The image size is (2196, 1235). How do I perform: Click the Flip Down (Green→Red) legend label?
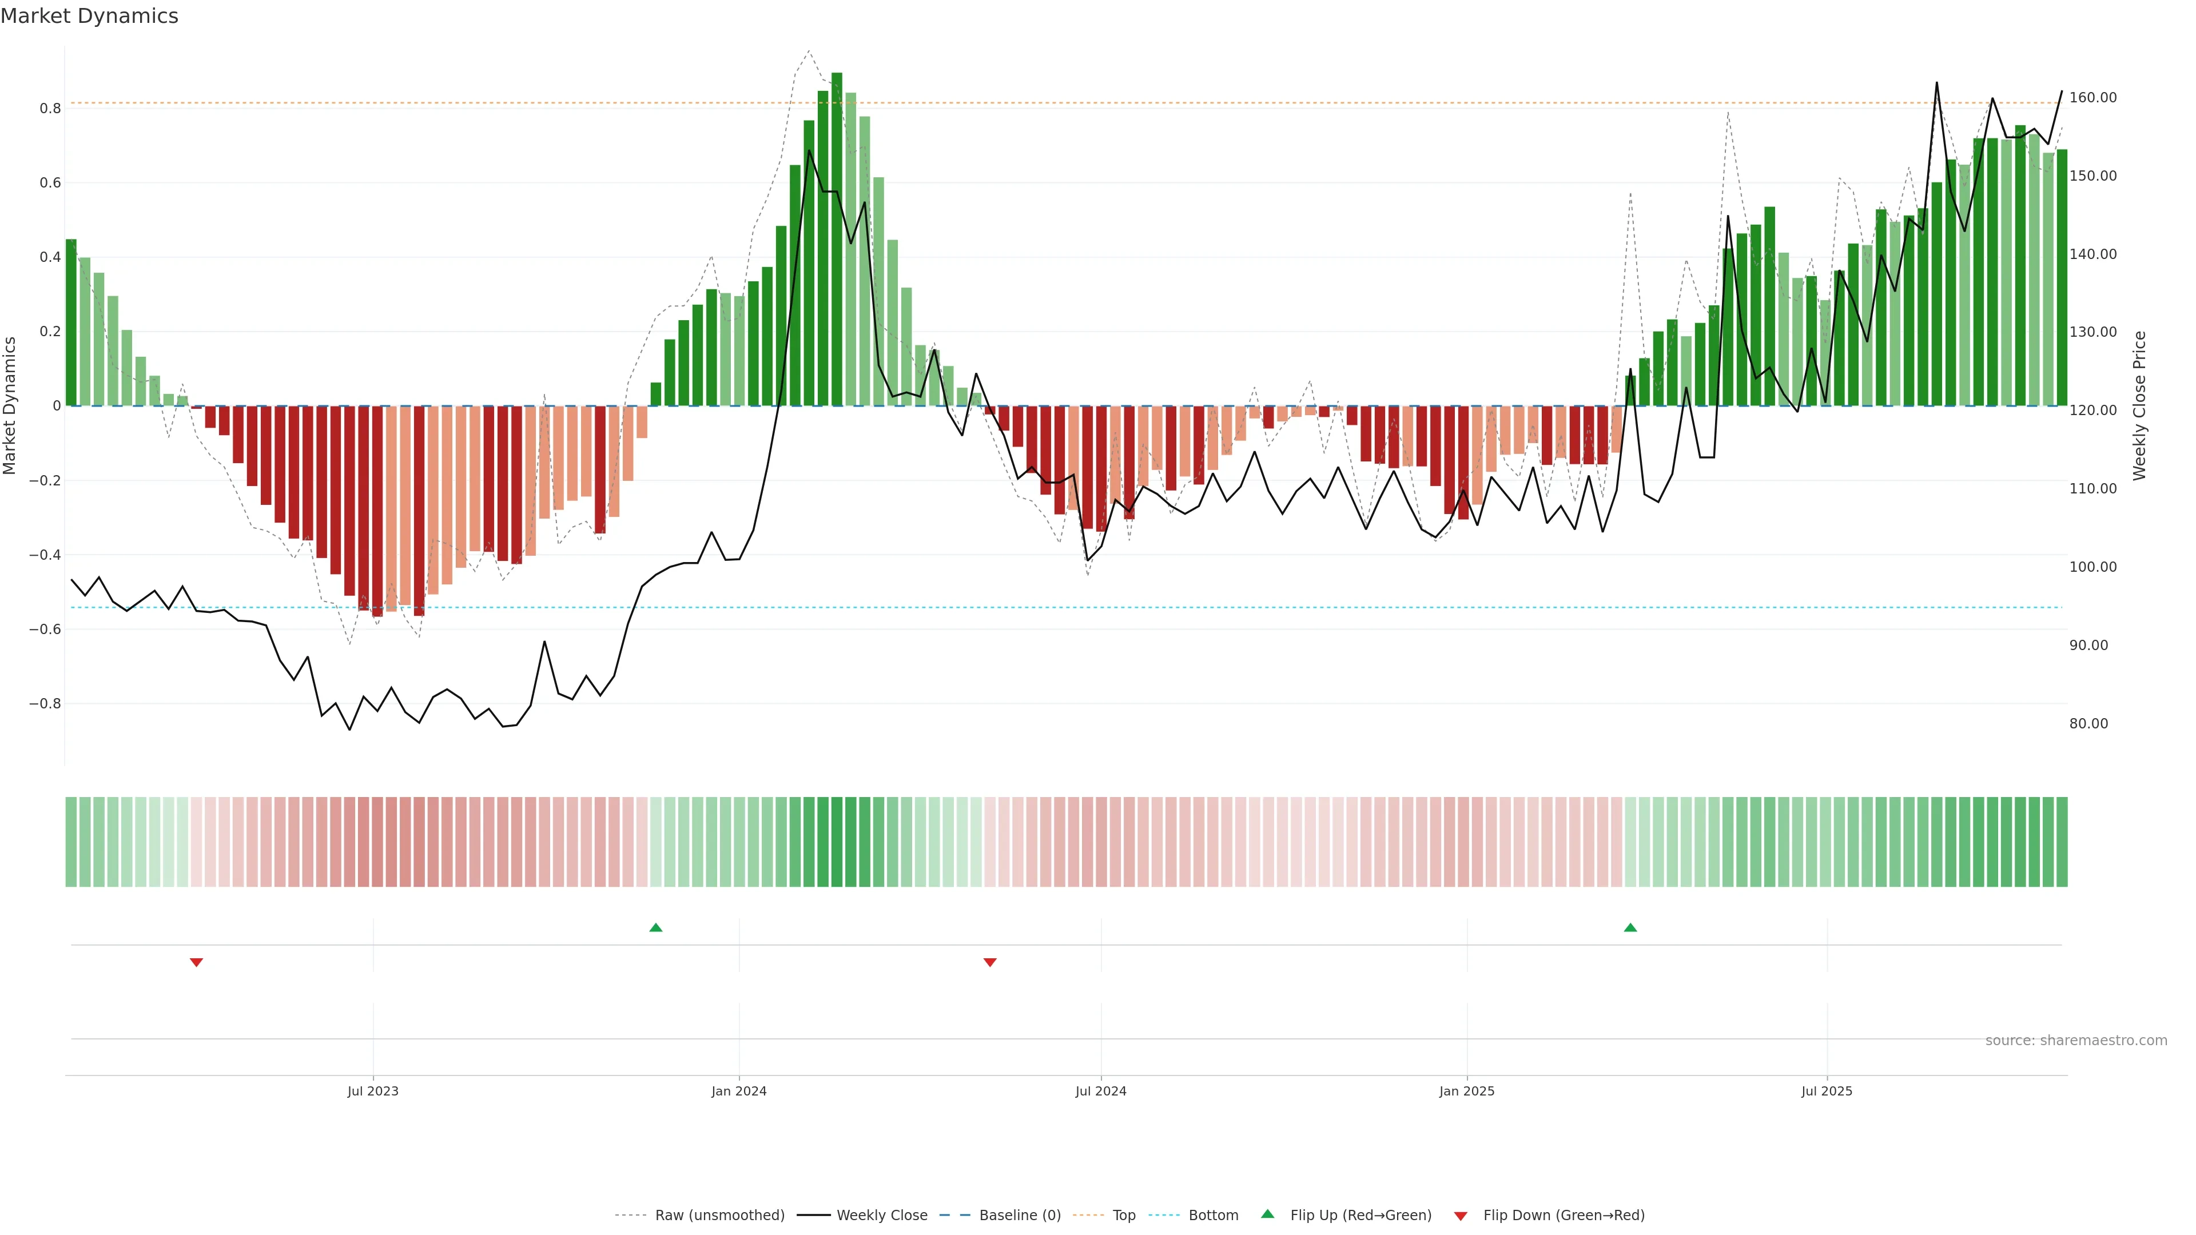[x=1564, y=1216]
